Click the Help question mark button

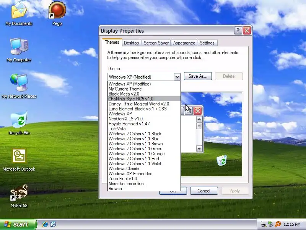click(238, 31)
